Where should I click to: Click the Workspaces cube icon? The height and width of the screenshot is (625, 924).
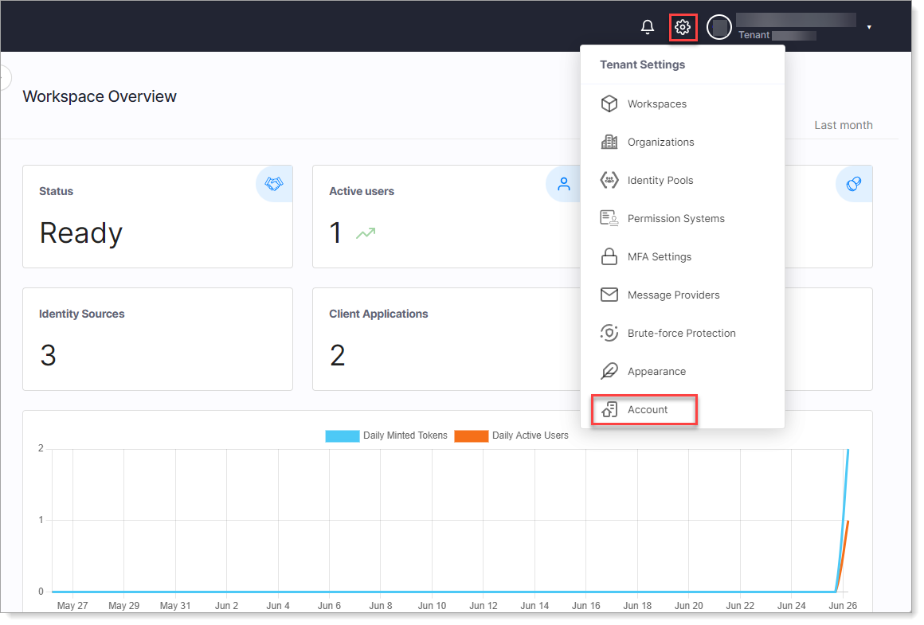point(609,104)
